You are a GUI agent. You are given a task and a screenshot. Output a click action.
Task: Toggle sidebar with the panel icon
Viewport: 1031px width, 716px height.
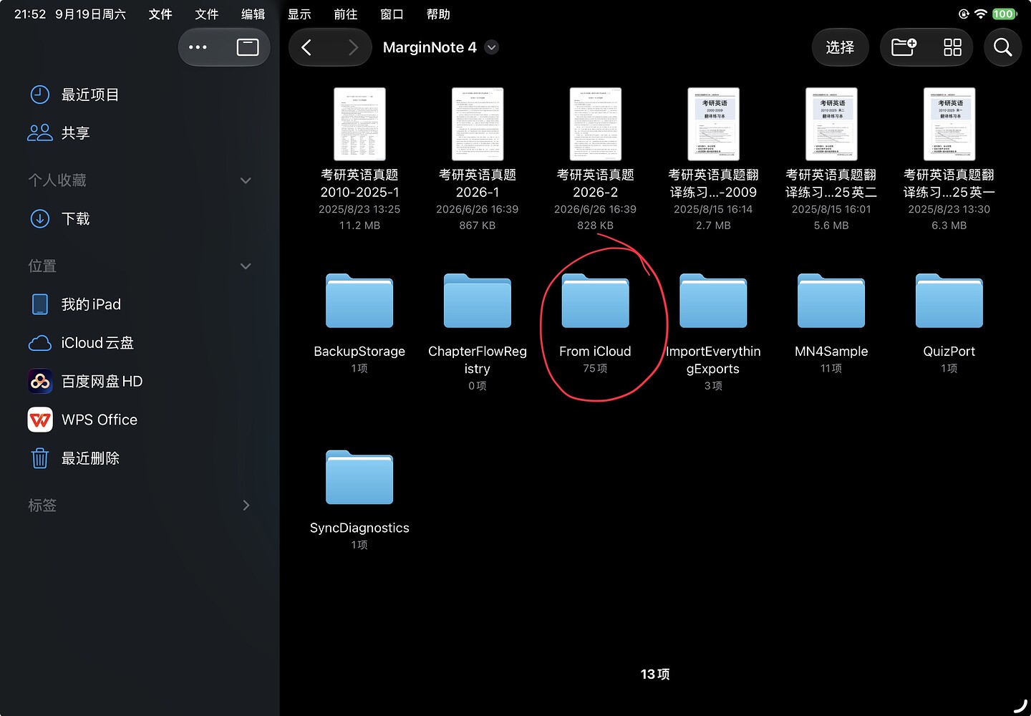248,47
